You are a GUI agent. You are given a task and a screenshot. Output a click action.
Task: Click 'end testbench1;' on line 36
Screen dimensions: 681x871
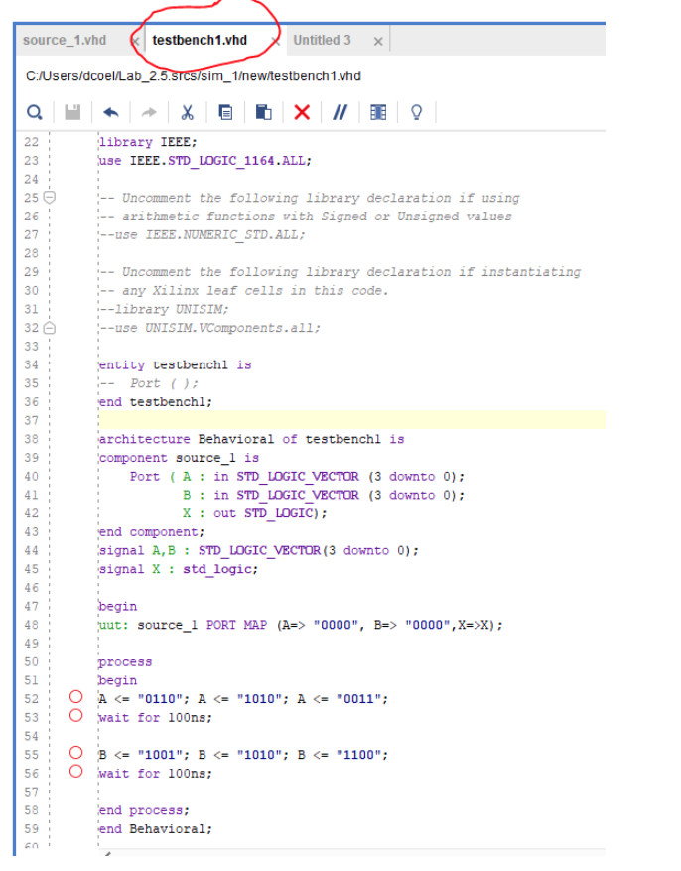pyautogui.click(x=156, y=402)
